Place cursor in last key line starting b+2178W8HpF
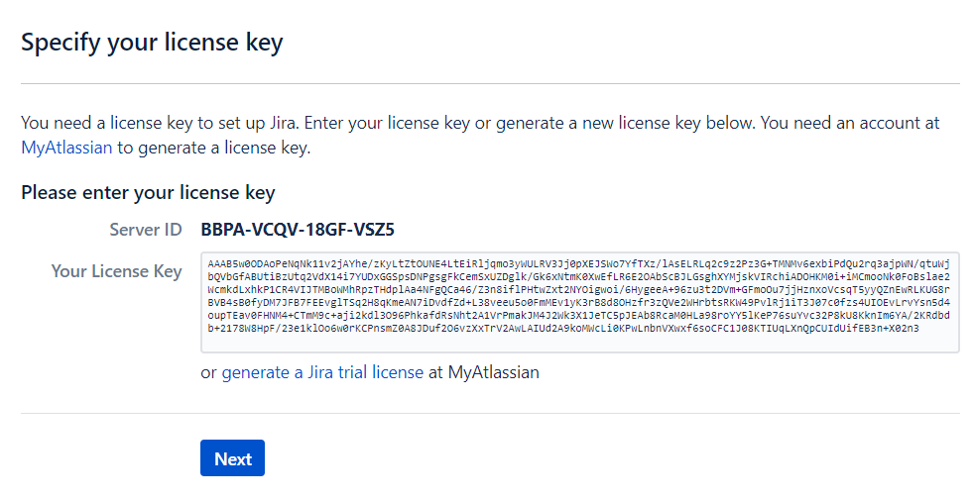974x500 pixels. click(563, 329)
